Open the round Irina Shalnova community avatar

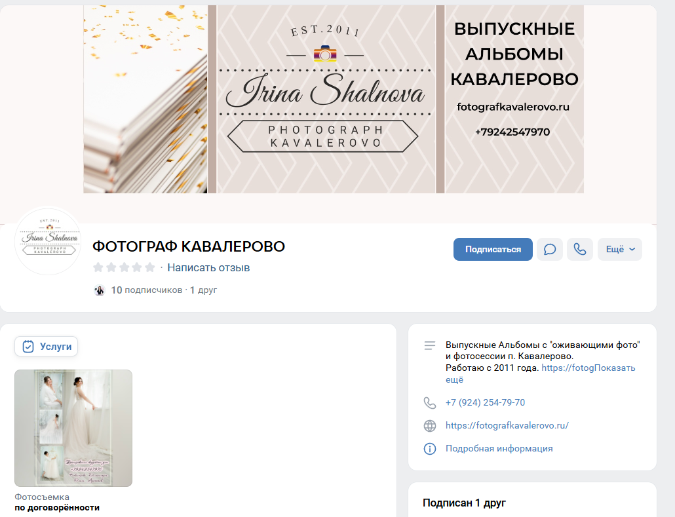pyautogui.click(x=48, y=240)
